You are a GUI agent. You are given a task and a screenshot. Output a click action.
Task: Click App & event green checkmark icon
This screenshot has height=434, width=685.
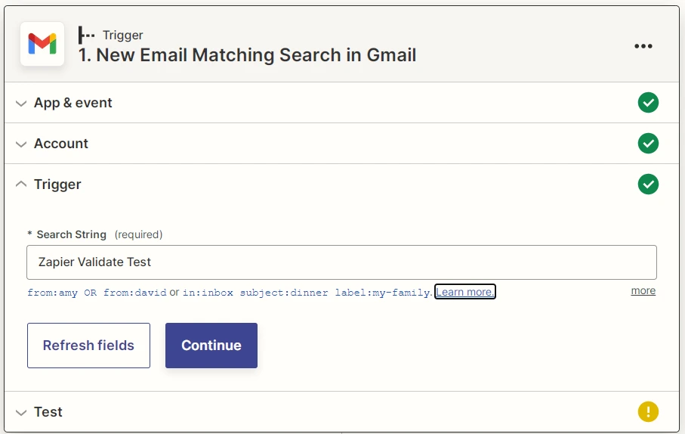tap(648, 103)
